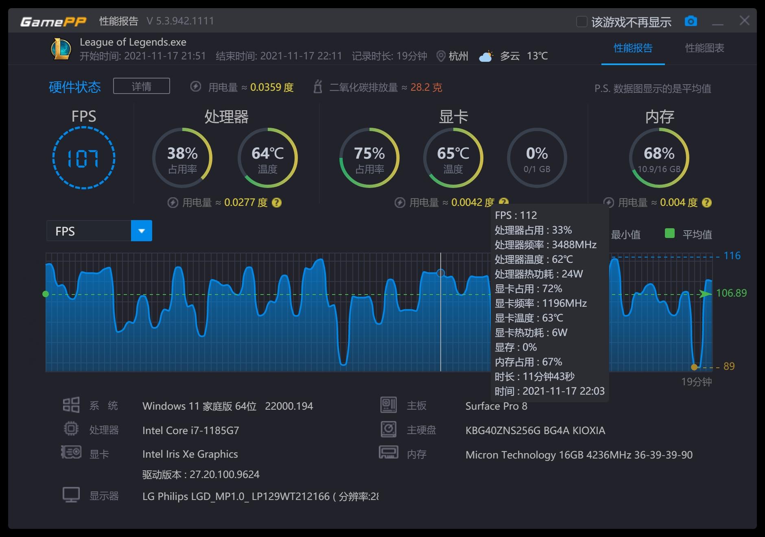Click the carbon dioxide emission icon

point(319,87)
